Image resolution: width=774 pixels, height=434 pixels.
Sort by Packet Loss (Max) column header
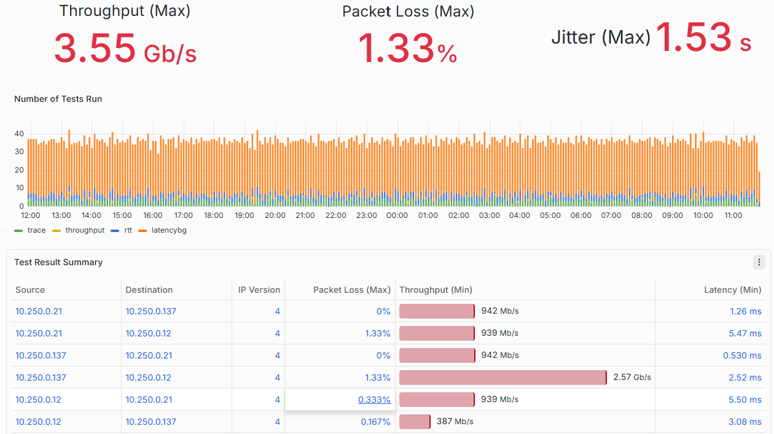coord(352,290)
